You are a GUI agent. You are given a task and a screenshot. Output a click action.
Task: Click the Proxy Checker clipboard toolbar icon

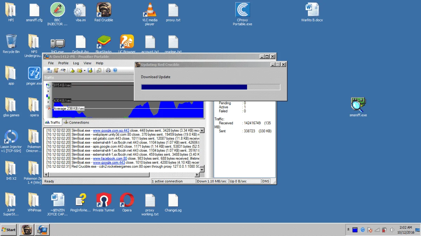coord(99,70)
